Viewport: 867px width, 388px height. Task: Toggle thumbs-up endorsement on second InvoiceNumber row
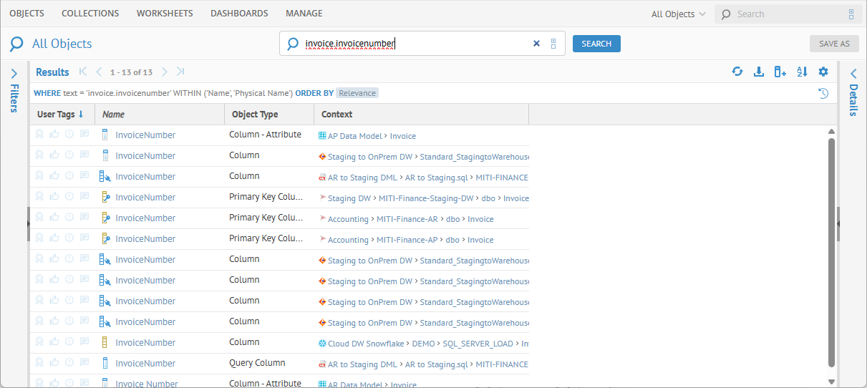tap(54, 155)
